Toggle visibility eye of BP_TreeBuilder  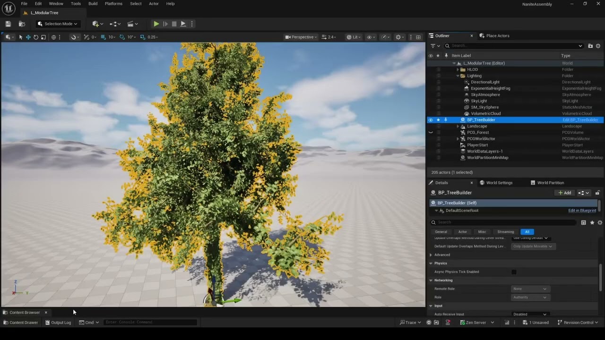[x=431, y=120]
